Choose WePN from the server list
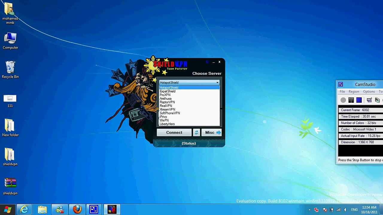 coord(189,120)
